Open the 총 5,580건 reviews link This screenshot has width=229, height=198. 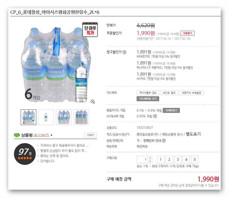point(41,135)
